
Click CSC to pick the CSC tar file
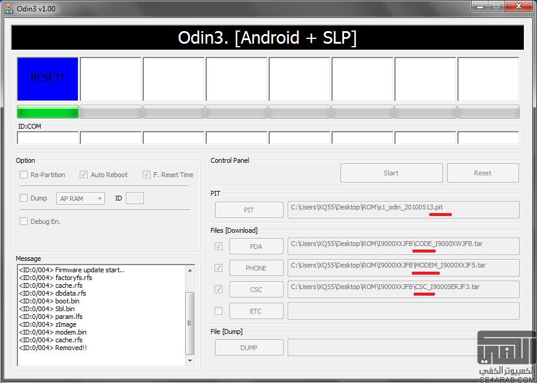pyautogui.click(x=256, y=289)
